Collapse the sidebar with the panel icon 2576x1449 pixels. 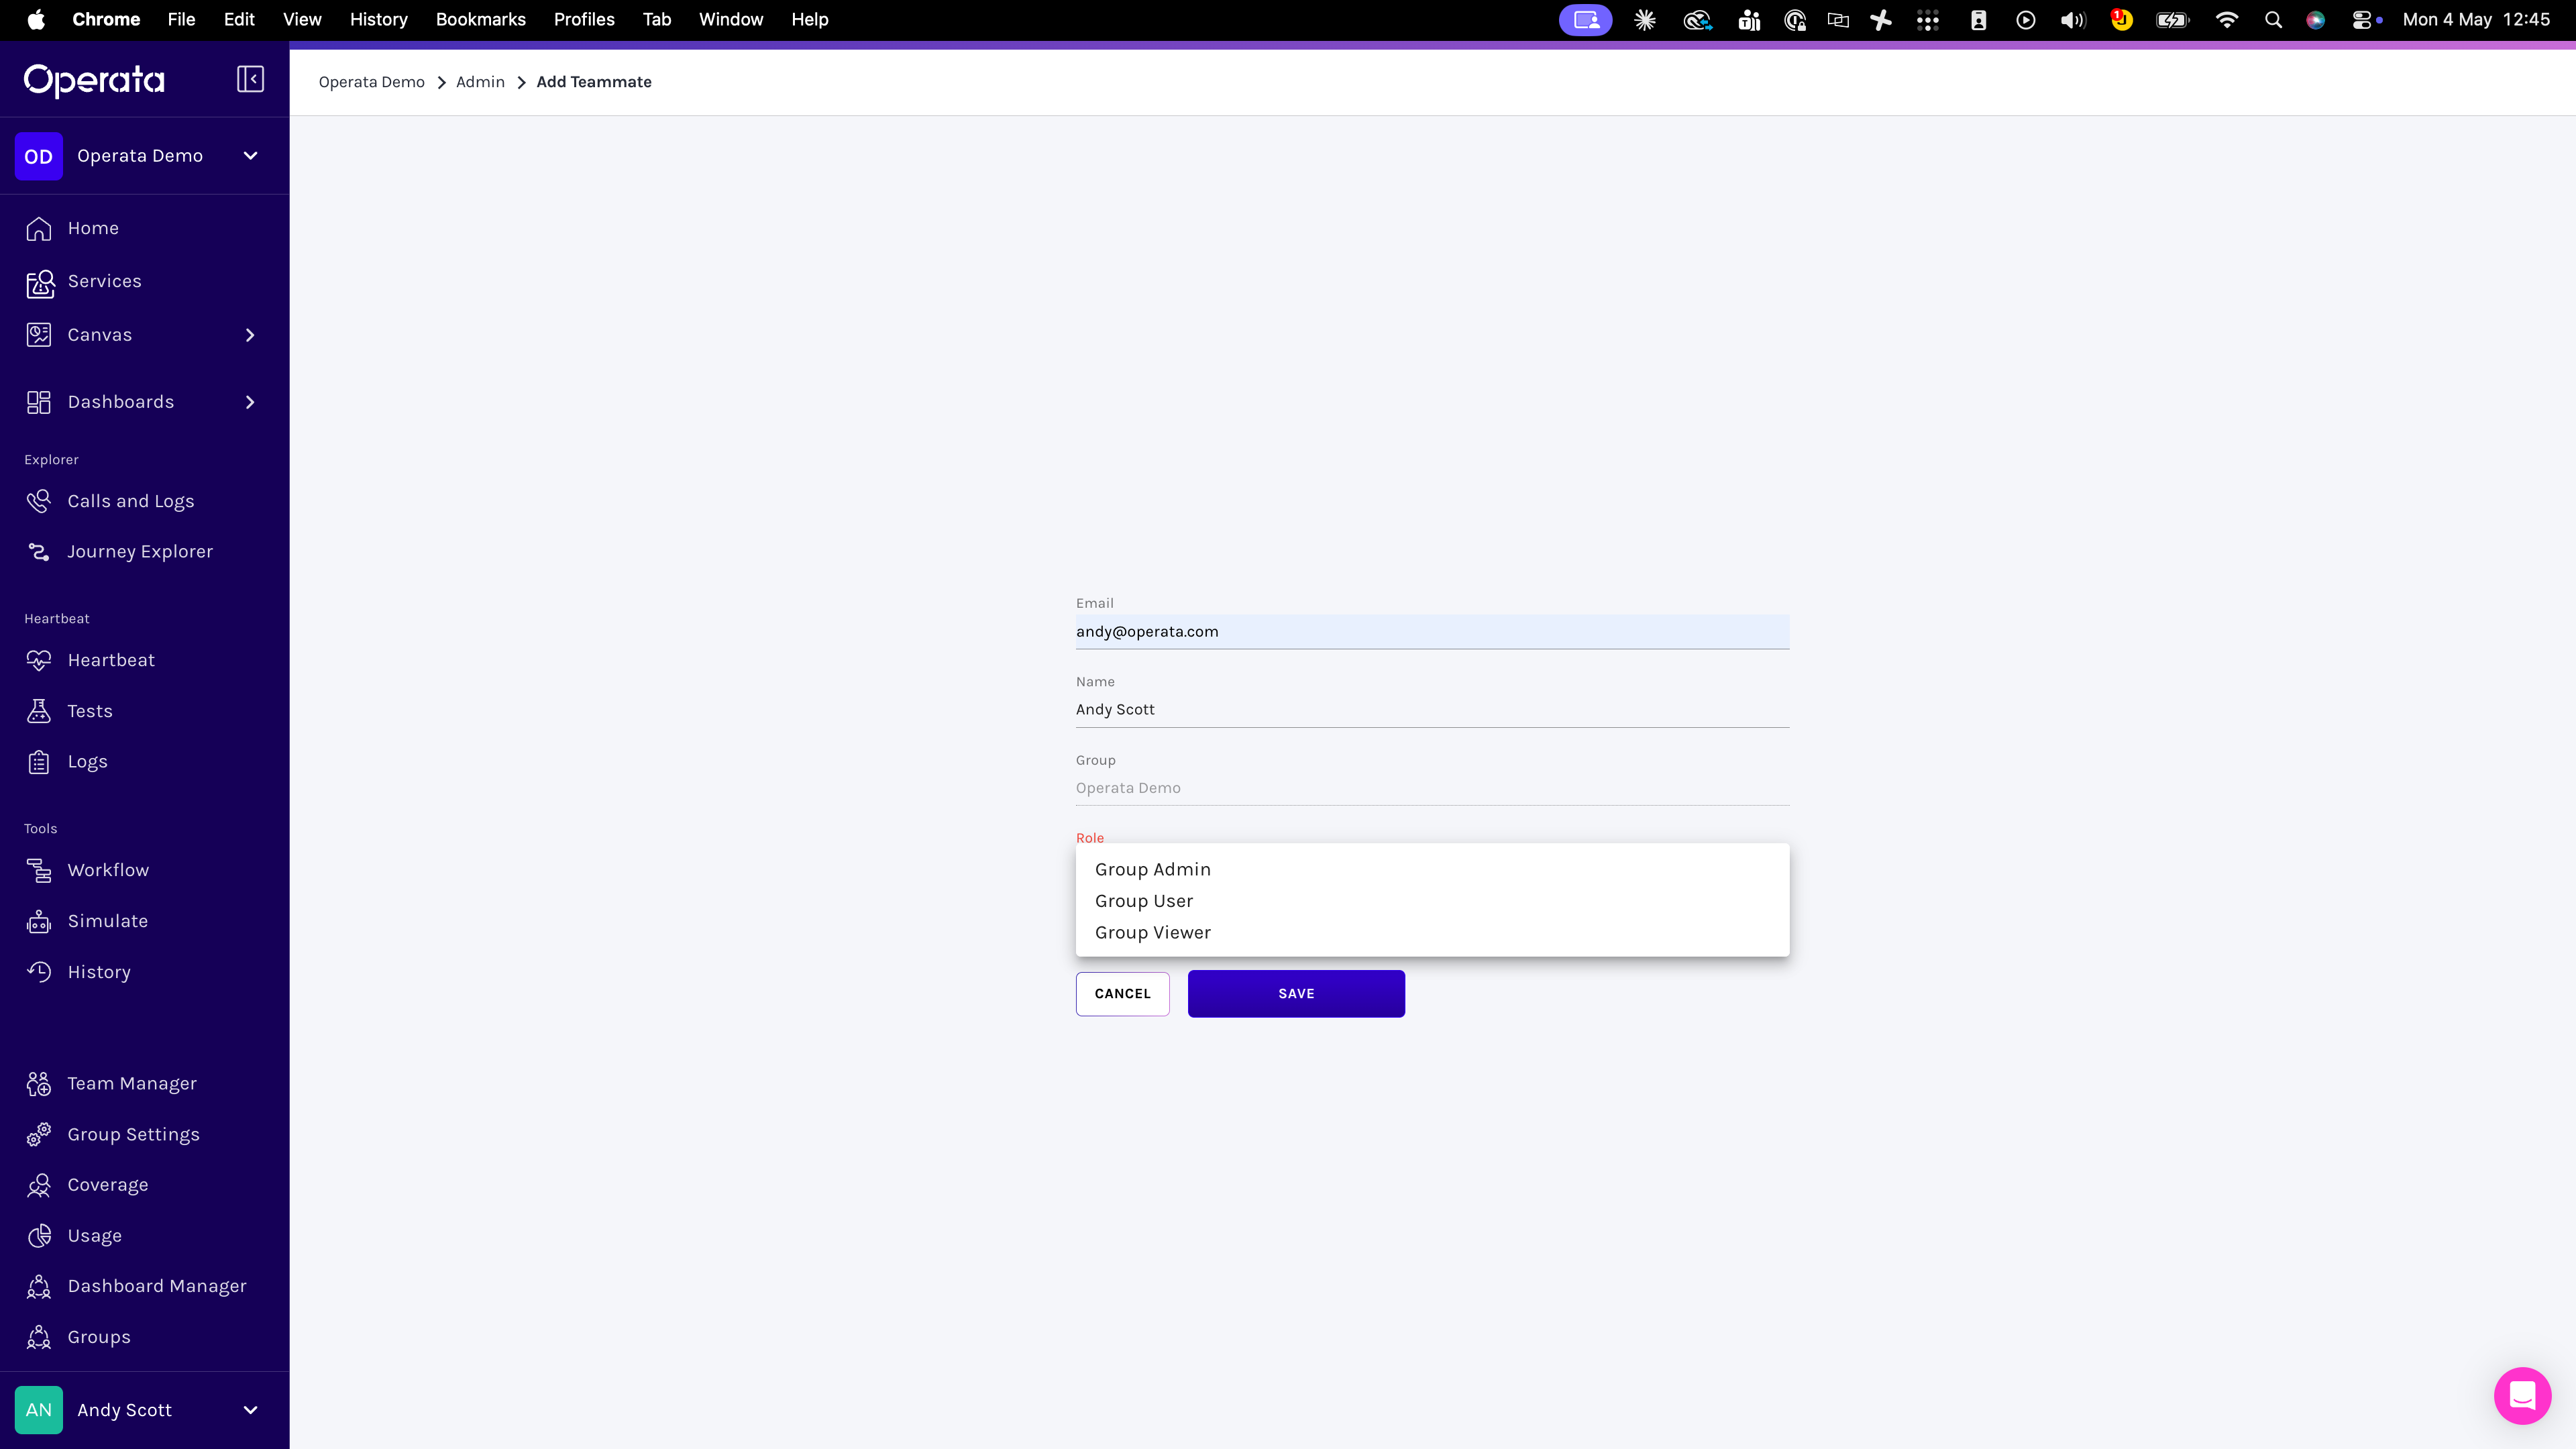tap(250, 79)
